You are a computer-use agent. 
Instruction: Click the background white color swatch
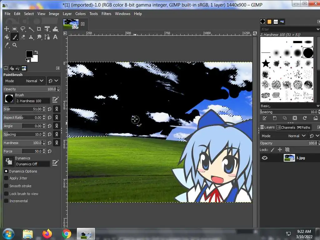click(35, 59)
